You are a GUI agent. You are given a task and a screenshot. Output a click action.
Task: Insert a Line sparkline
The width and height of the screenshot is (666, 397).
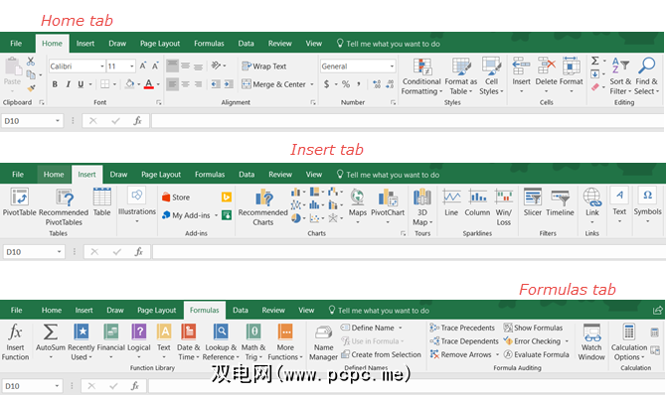(x=451, y=202)
